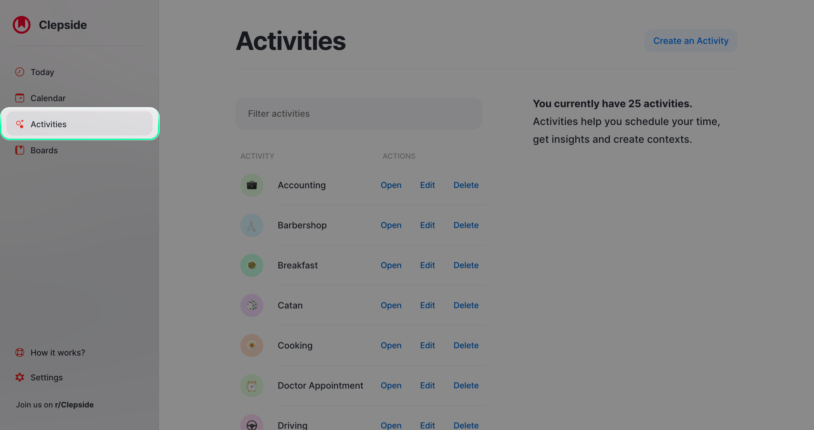814x430 pixels.
Task: Click the Doctor Appointment alarm clock icon
Action: [x=252, y=385]
